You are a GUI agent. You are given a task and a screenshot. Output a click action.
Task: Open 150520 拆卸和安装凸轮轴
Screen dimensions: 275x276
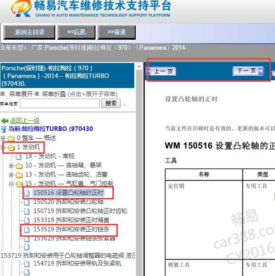69,202
